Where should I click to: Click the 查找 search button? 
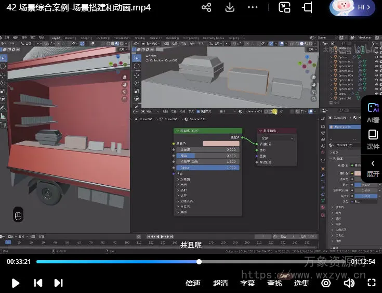(274, 283)
